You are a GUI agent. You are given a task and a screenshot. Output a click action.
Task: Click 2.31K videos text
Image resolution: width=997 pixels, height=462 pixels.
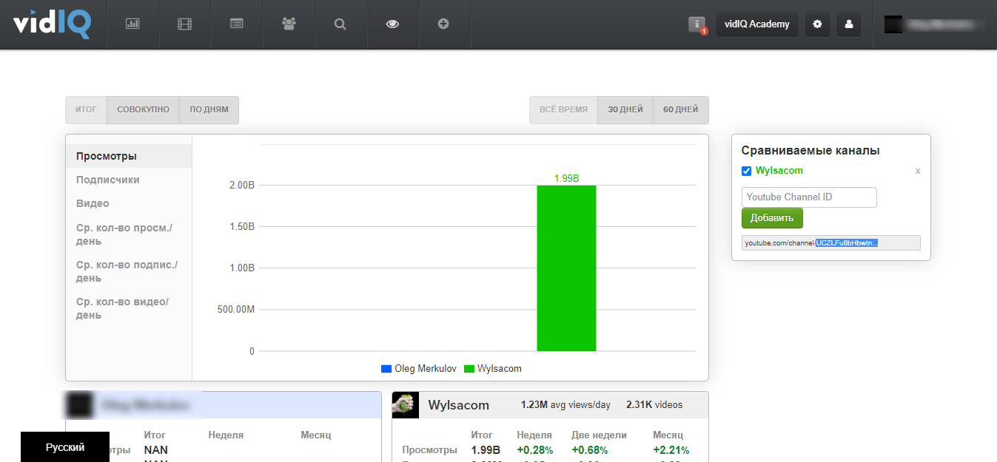tap(654, 405)
